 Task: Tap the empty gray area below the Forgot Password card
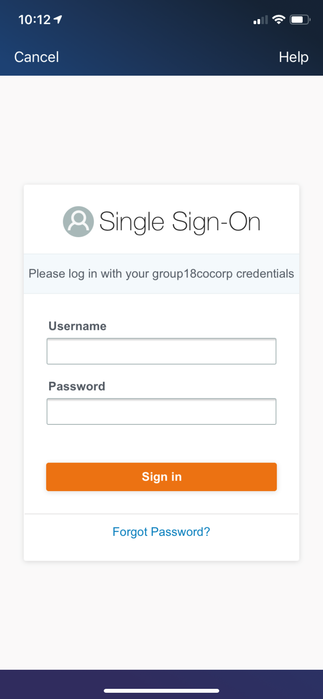tap(161, 615)
